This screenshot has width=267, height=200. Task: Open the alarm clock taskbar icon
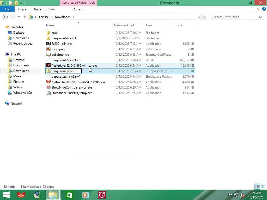click(102, 195)
